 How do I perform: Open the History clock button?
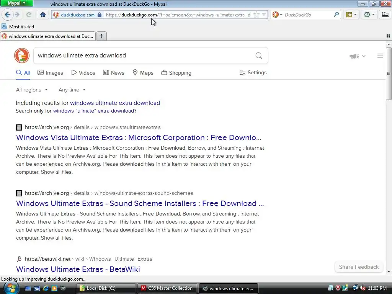[x=369, y=15]
